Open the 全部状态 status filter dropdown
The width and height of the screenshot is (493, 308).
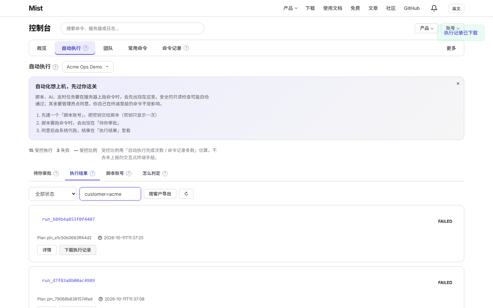(x=53, y=194)
